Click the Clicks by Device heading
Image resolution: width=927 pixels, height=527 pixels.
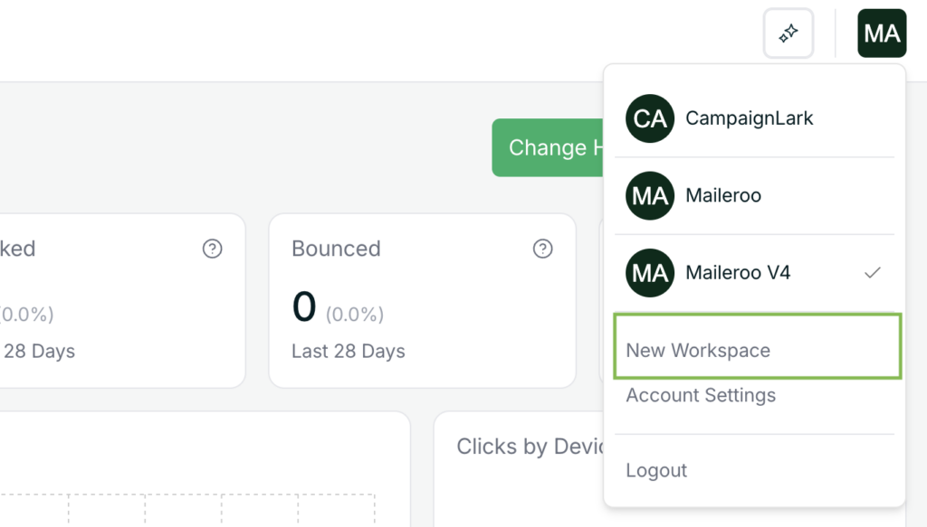530,447
